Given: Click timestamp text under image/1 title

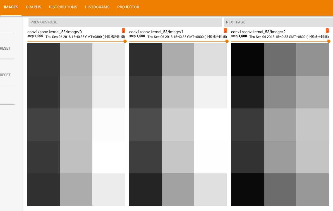Looking at the screenshot, I should 187,37.
